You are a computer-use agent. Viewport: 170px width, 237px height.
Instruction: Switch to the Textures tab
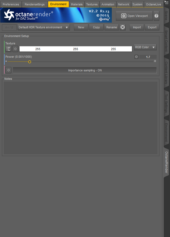click(x=92, y=4)
